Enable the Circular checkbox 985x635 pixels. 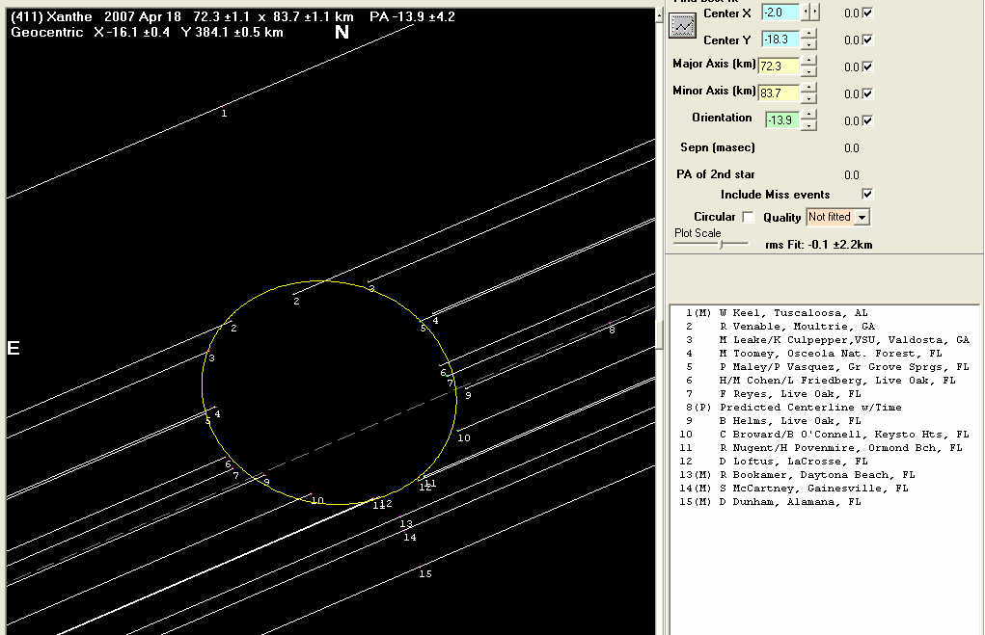748,217
